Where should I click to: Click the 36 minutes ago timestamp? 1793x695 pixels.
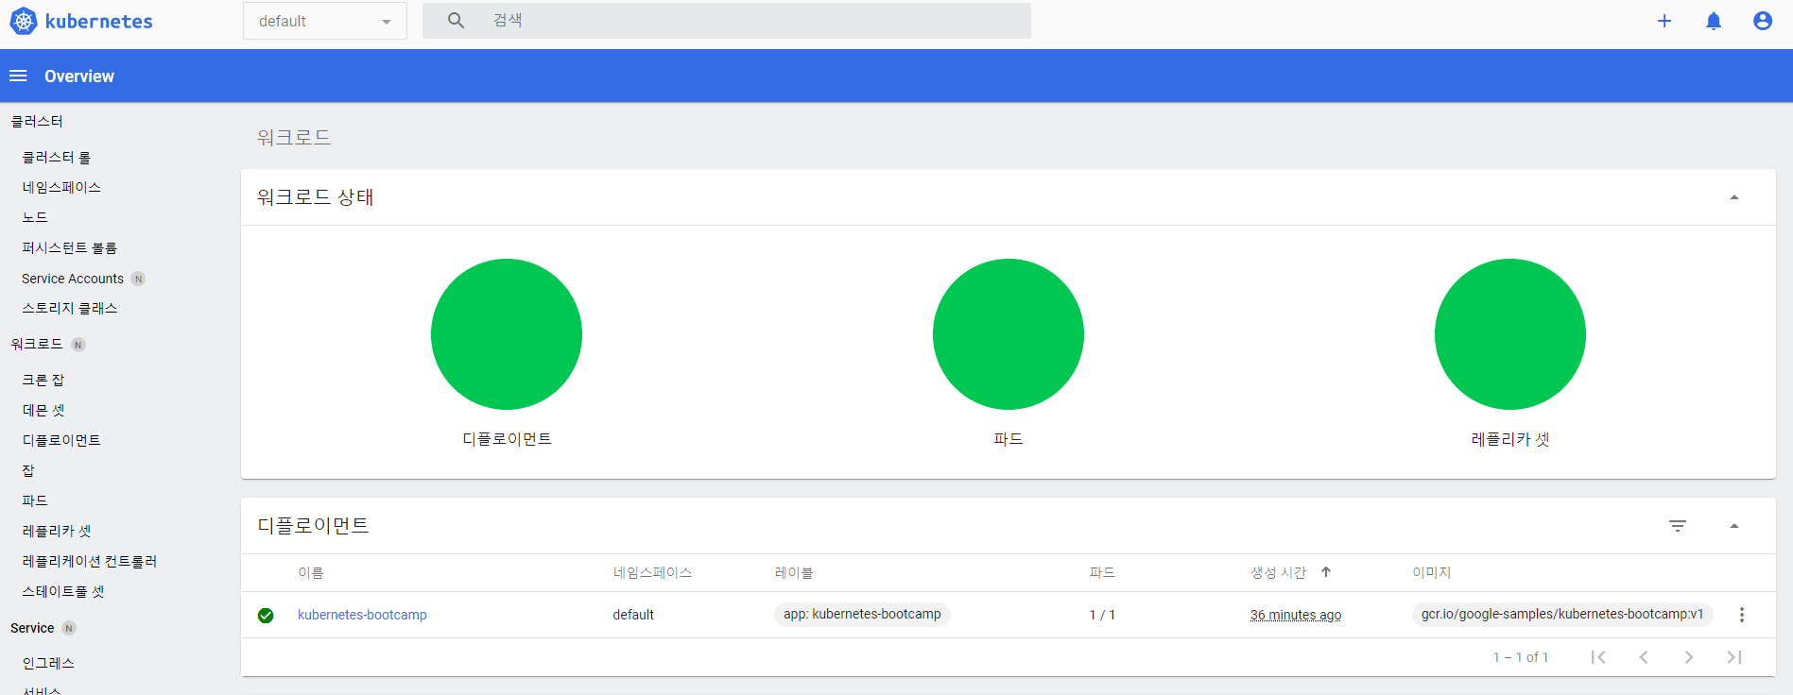pos(1296,615)
